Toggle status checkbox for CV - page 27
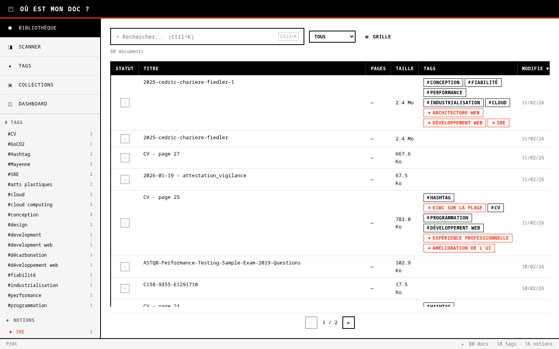 pos(125,158)
